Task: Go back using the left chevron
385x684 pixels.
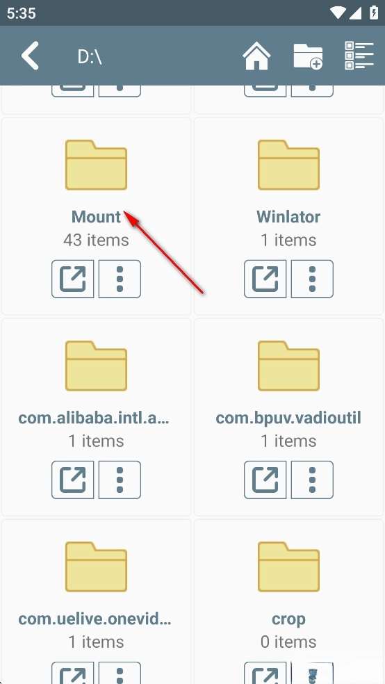Action: click(31, 56)
